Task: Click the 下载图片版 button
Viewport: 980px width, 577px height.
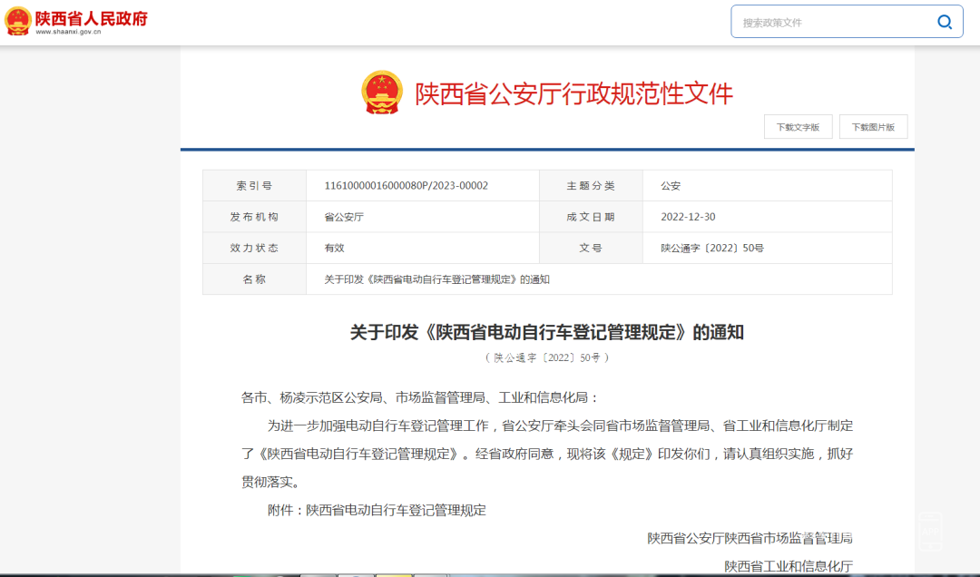Action: coord(873,127)
